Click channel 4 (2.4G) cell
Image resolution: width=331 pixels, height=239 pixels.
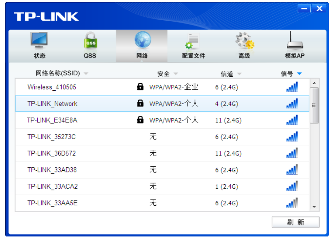(x=226, y=104)
